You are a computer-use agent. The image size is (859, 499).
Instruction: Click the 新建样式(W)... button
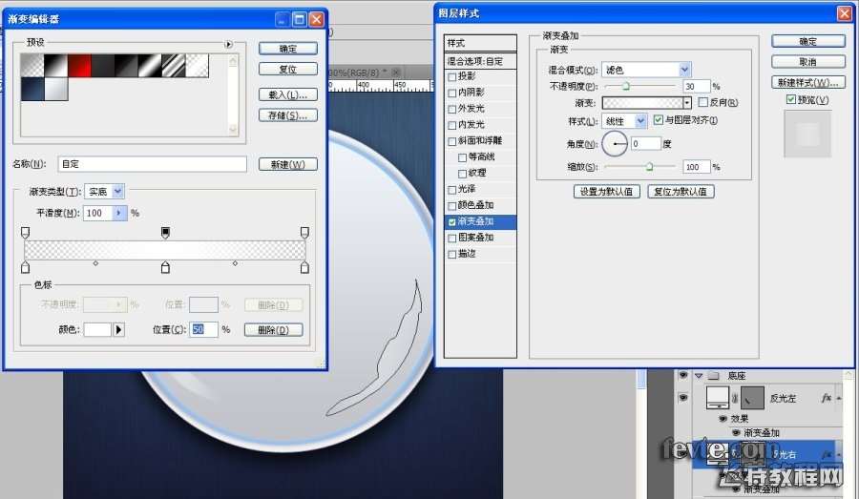coord(808,82)
